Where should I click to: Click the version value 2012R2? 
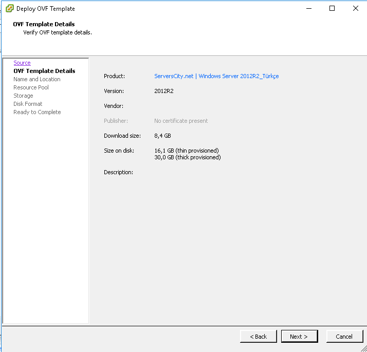pos(164,91)
